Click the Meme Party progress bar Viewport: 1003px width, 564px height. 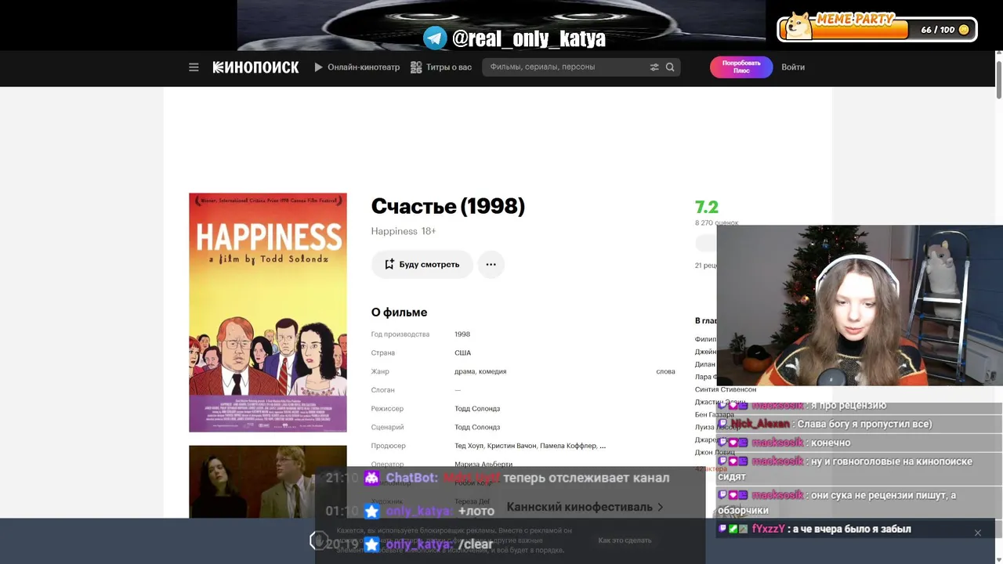860,31
